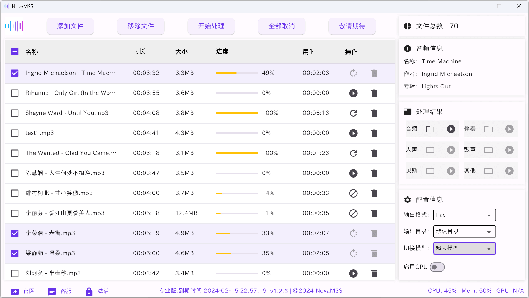Play the 其他 separated track
Screen dimensions: 529x298
click(x=509, y=171)
